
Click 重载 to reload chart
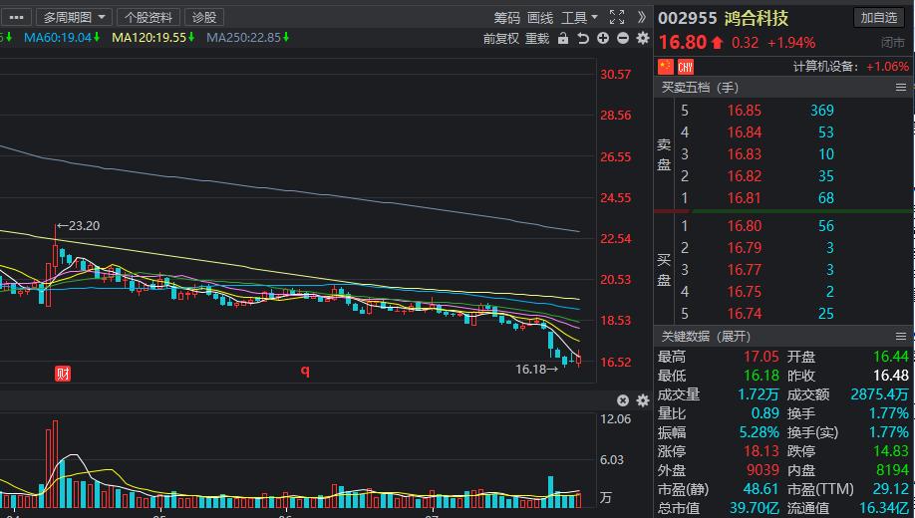[537, 39]
